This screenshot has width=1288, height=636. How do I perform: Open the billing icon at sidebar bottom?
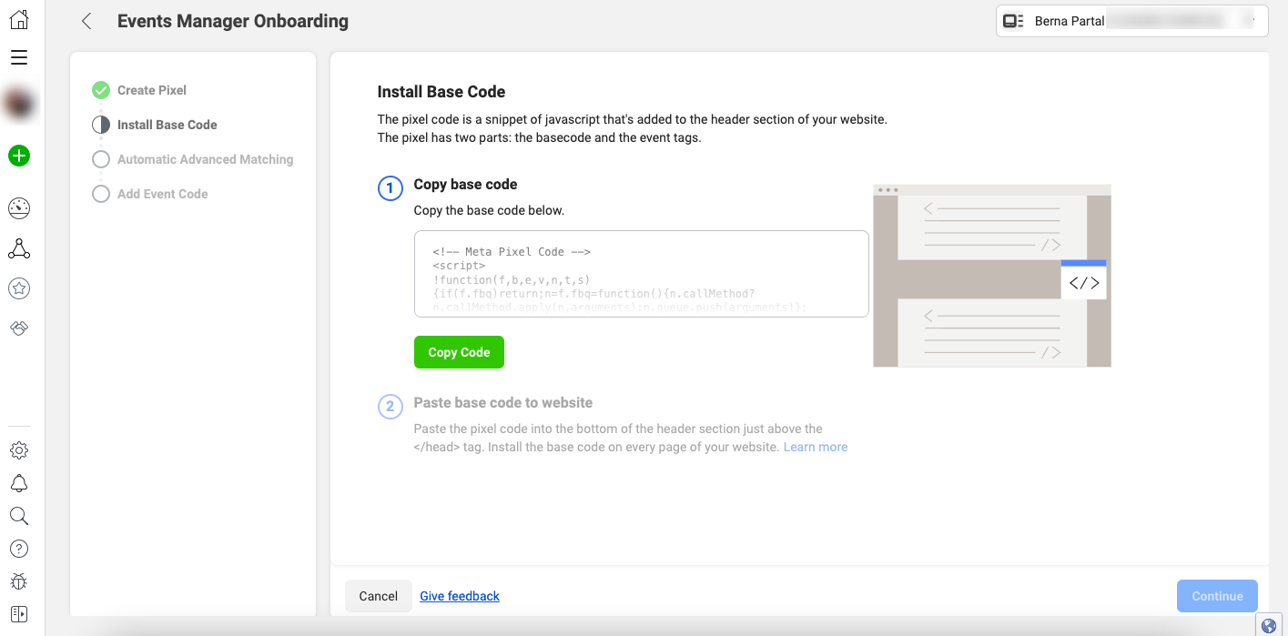click(18, 613)
